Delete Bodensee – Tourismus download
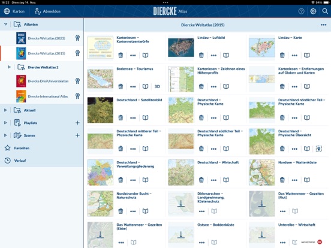The width and height of the screenshot is (331, 248). [121, 86]
